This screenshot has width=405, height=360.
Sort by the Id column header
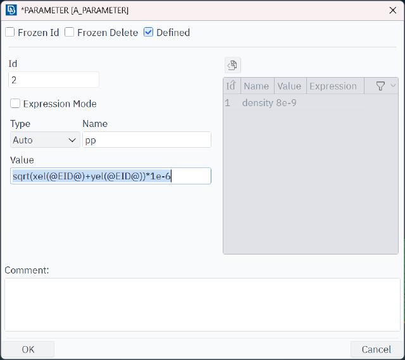click(231, 86)
